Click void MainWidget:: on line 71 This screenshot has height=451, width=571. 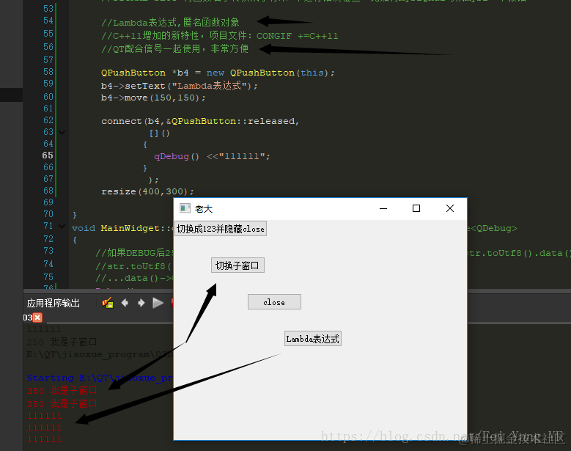point(122,228)
